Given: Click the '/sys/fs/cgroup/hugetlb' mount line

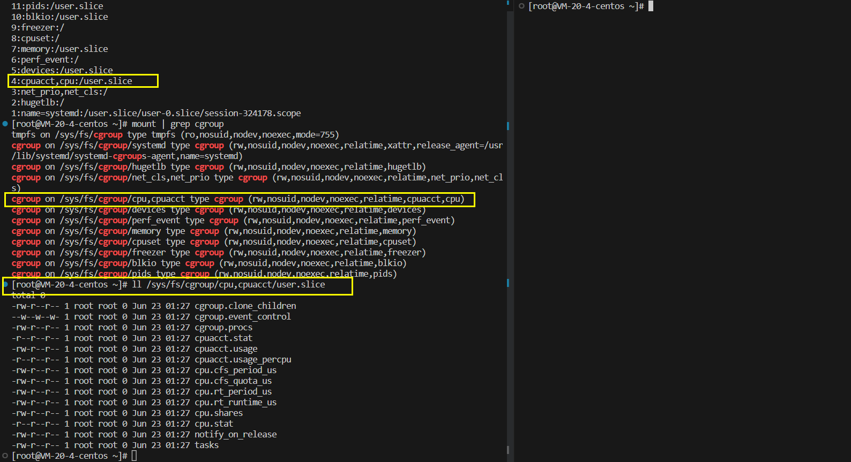Looking at the screenshot, I should pos(219,166).
